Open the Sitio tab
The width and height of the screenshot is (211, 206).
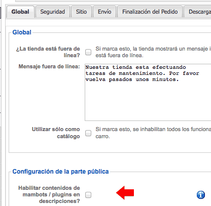coord(81,12)
